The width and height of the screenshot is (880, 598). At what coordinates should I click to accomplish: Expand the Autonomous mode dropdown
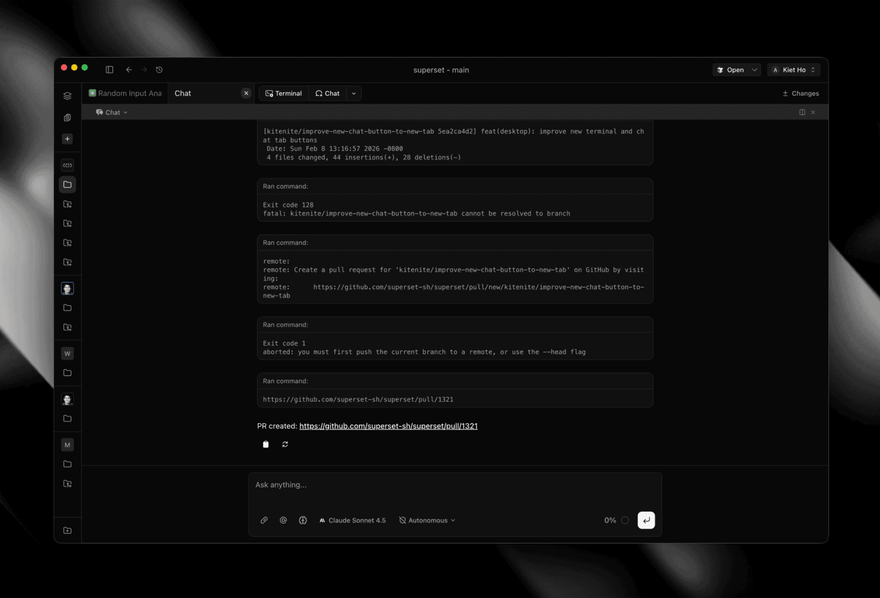[x=427, y=520]
